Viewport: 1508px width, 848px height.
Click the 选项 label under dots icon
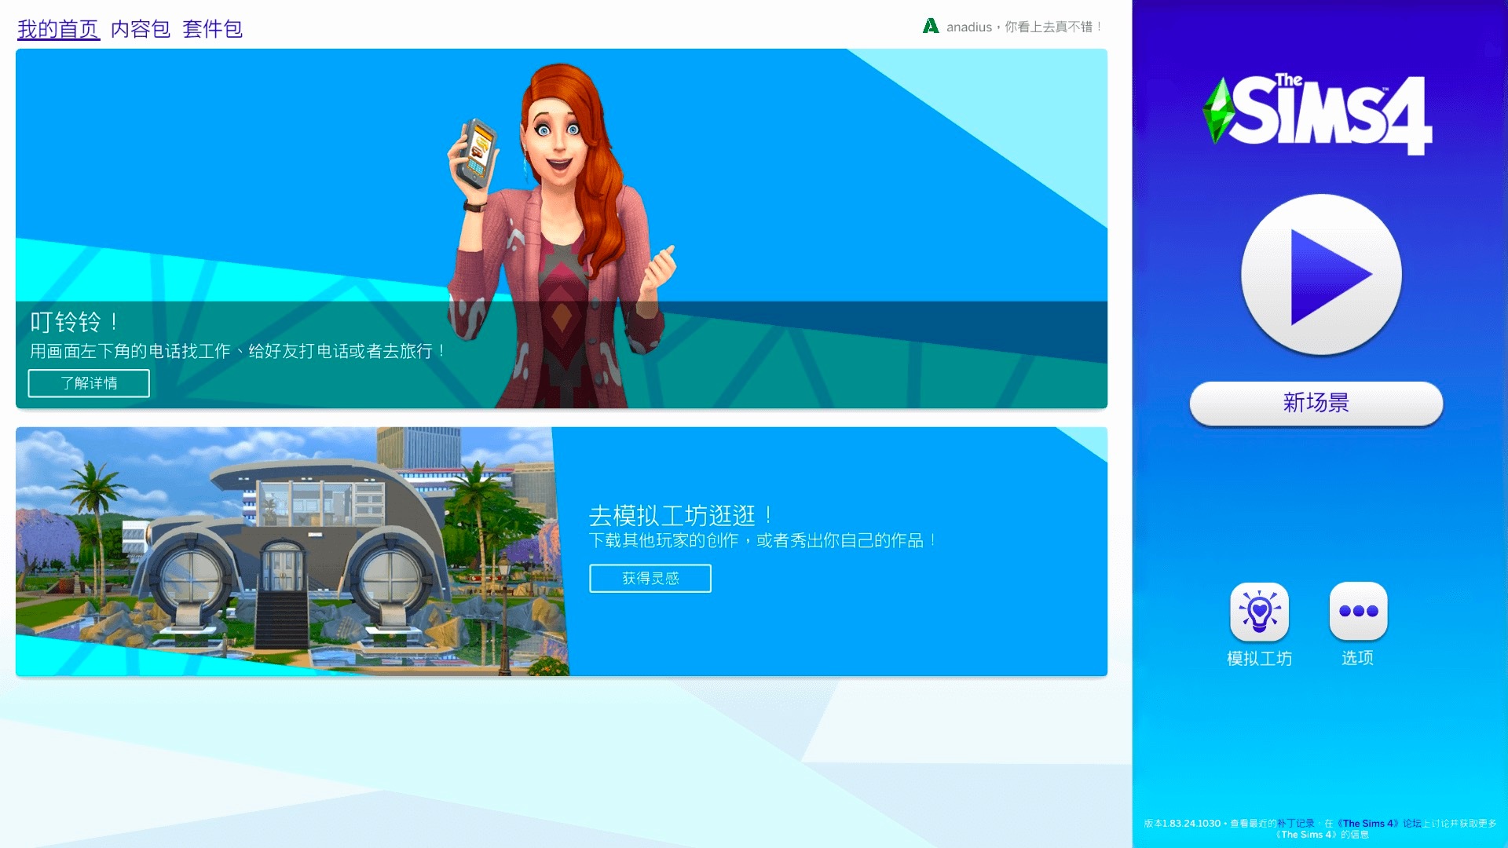[x=1357, y=658]
